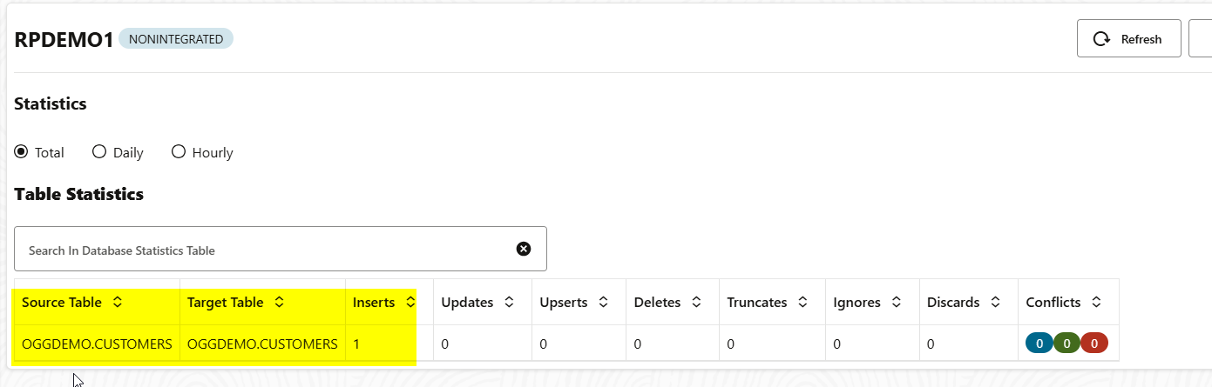
Task: Clear search field with X icon
Action: pyautogui.click(x=524, y=249)
